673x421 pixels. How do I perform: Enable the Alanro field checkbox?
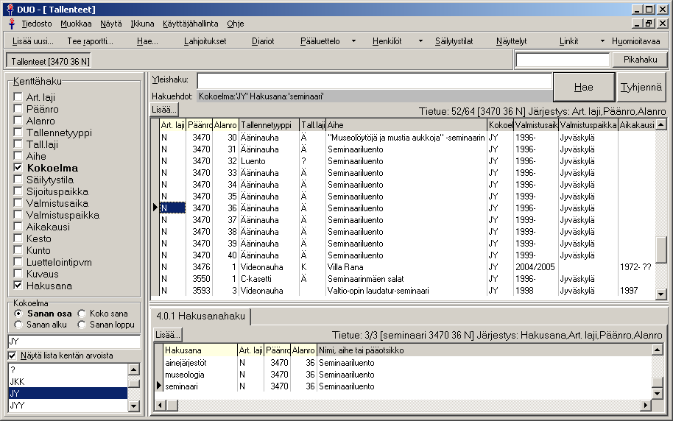pos(18,121)
